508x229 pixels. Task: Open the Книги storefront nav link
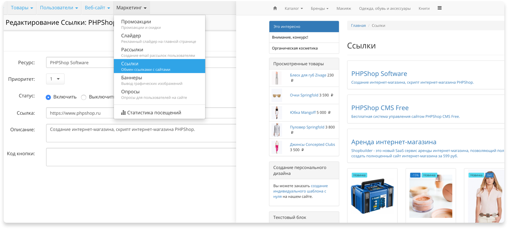point(424,8)
